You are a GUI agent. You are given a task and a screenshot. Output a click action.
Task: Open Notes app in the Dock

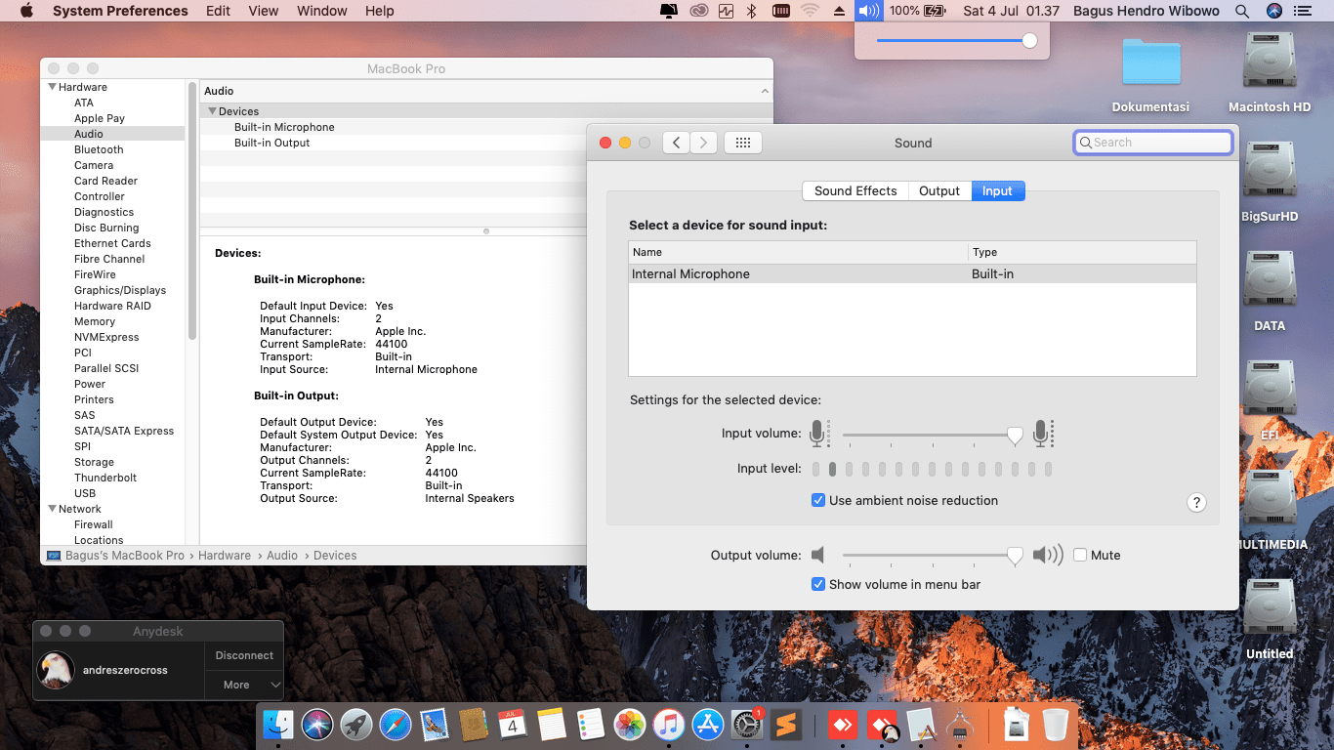552,725
